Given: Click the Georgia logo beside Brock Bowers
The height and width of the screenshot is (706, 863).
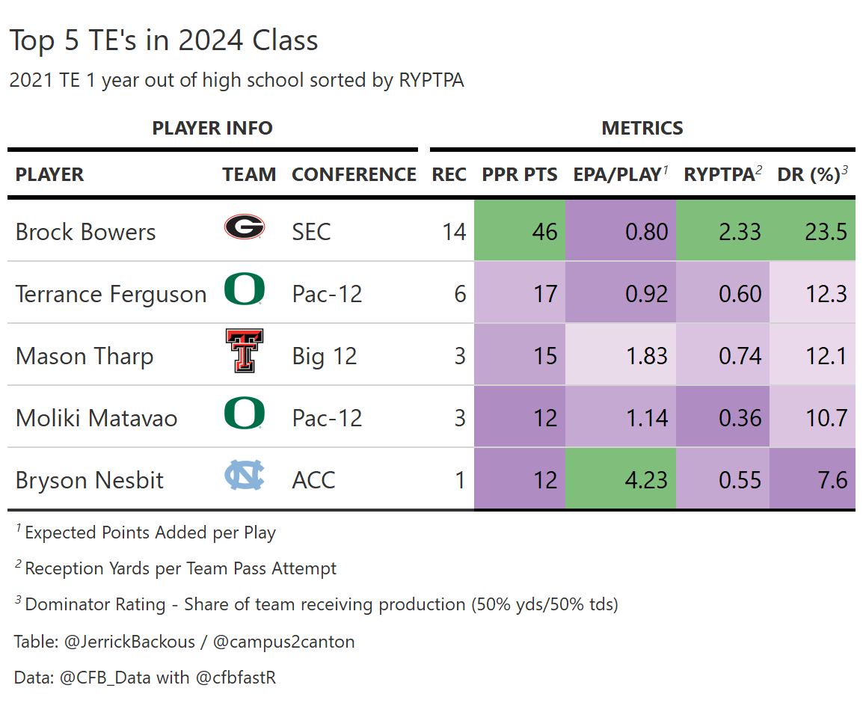Looking at the screenshot, I should (244, 227).
